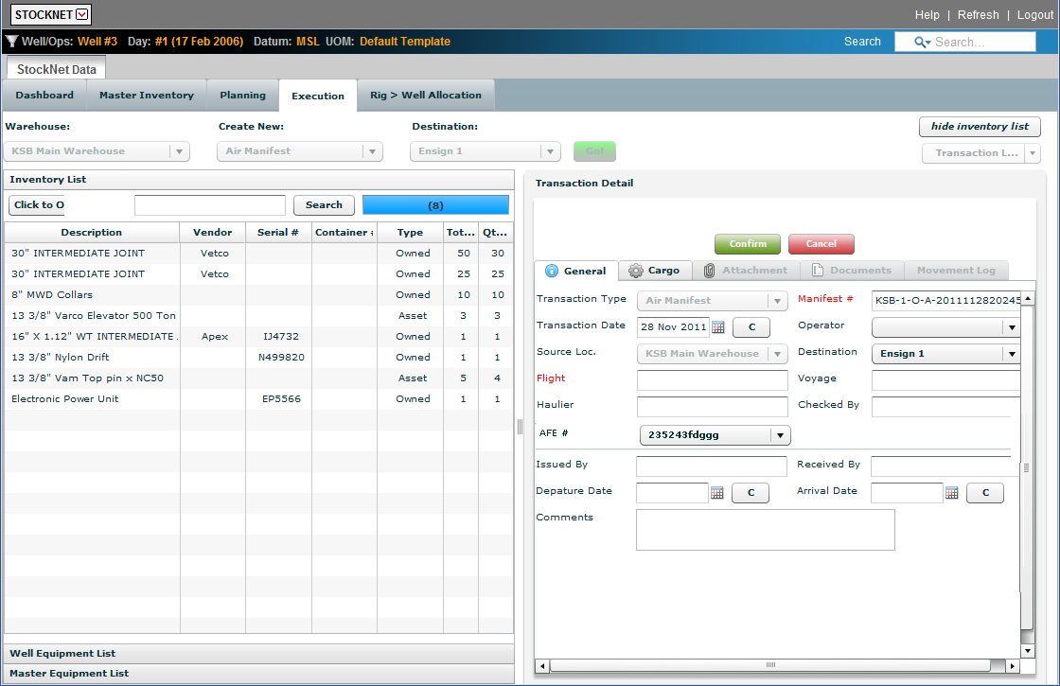Open the calendar icon next to Transaction Date
This screenshot has height=686, width=1060.
pos(718,327)
